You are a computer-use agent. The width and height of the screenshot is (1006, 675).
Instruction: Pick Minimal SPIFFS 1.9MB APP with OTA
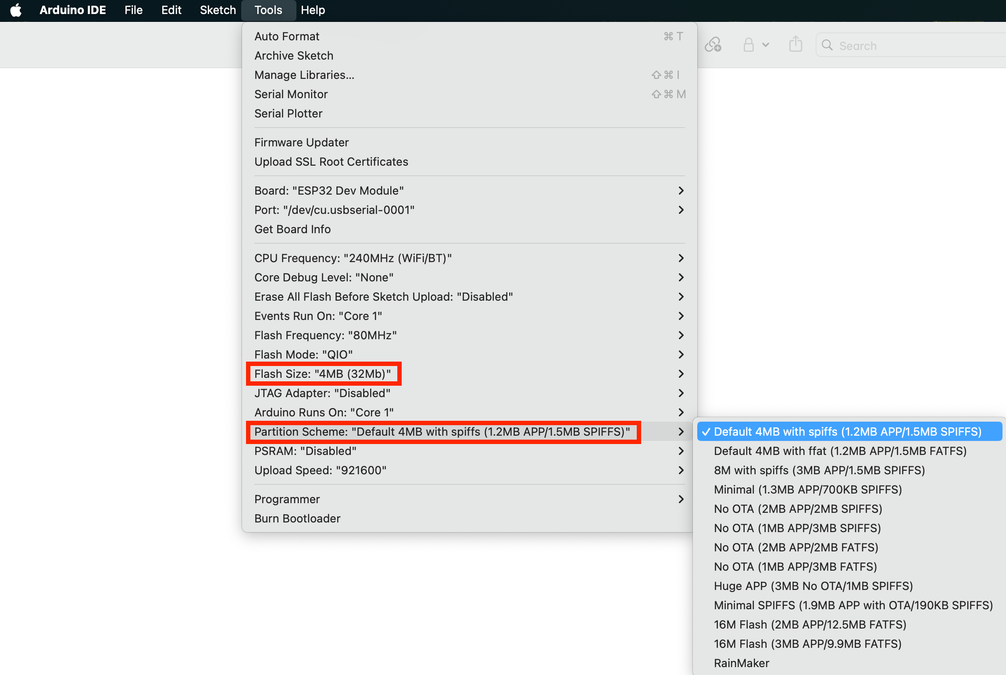[x=853, y=605]
